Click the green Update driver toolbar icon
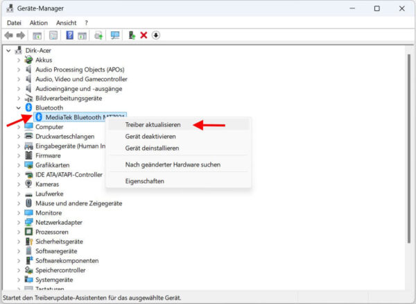Viewport: 416px width, 304px height. tap(132, 35)
